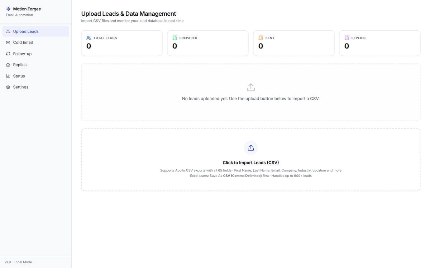Viewport: 430px width, 268px height.
Task: Open the Cold Email page
Action: coord(36,43)
